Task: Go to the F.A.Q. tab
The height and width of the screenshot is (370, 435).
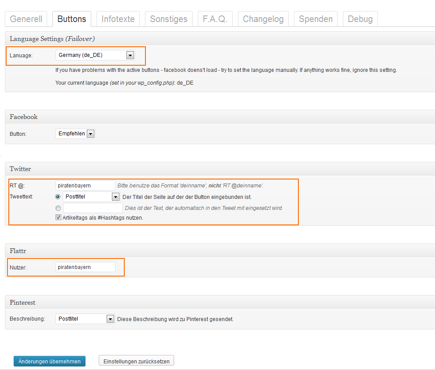Action: [x=215, y=19]
